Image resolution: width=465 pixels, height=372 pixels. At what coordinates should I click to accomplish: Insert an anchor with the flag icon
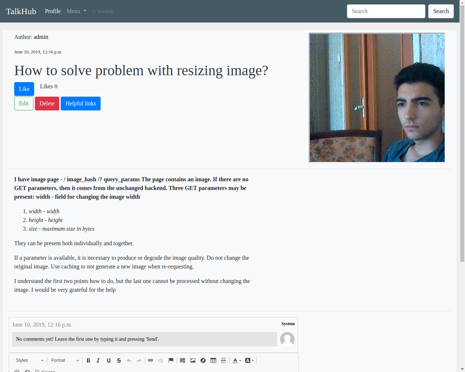point(171,360)
